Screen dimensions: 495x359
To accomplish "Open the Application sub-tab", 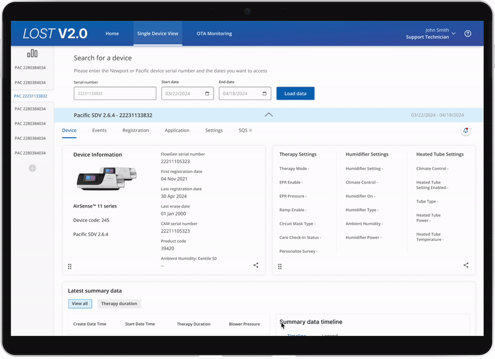I will click(177, 130).
